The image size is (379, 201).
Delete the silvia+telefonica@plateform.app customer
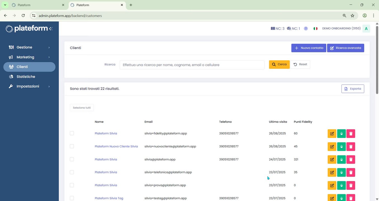350,173
